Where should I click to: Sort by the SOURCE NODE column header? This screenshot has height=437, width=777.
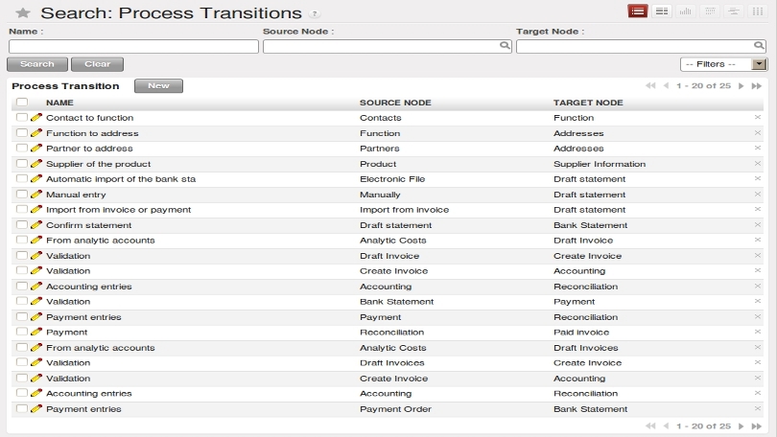395,103
